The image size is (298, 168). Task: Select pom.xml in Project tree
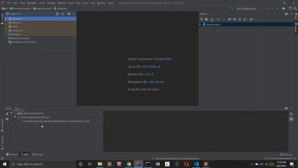pos(41,34)
